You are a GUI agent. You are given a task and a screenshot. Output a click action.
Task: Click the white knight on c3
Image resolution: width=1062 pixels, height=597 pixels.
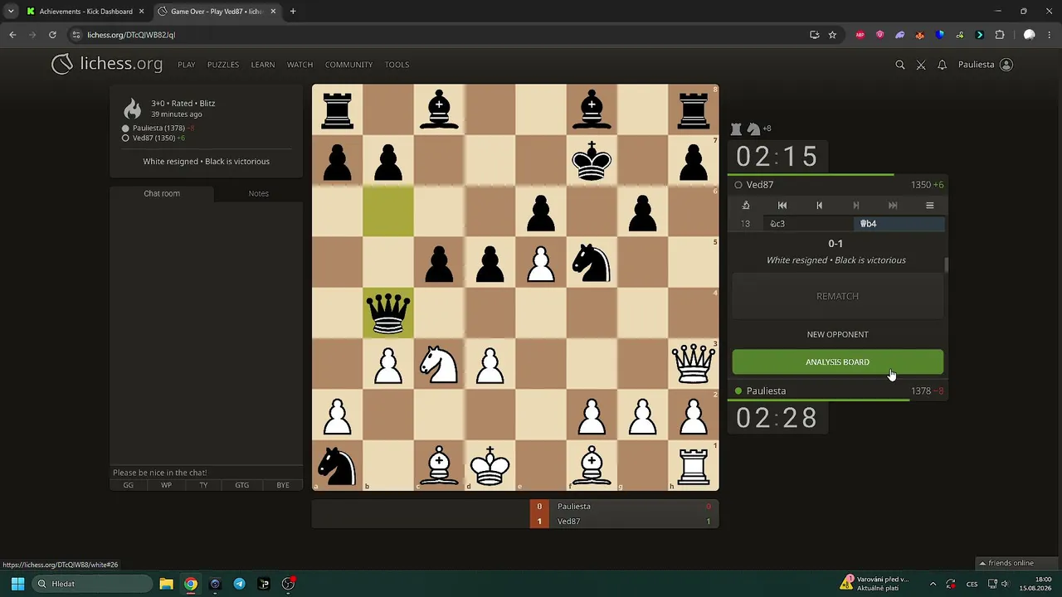[439, 363]
